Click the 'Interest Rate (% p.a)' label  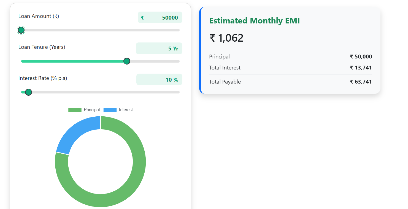[43, 78]
